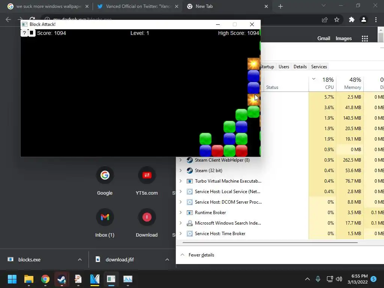This screenshot has height=288, width=384.
Task: Click the volume speaker tray icon
Action: tap(339, 279)
